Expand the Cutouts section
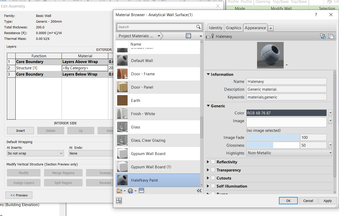Screen dimensions: 339x216 (208, 178)
